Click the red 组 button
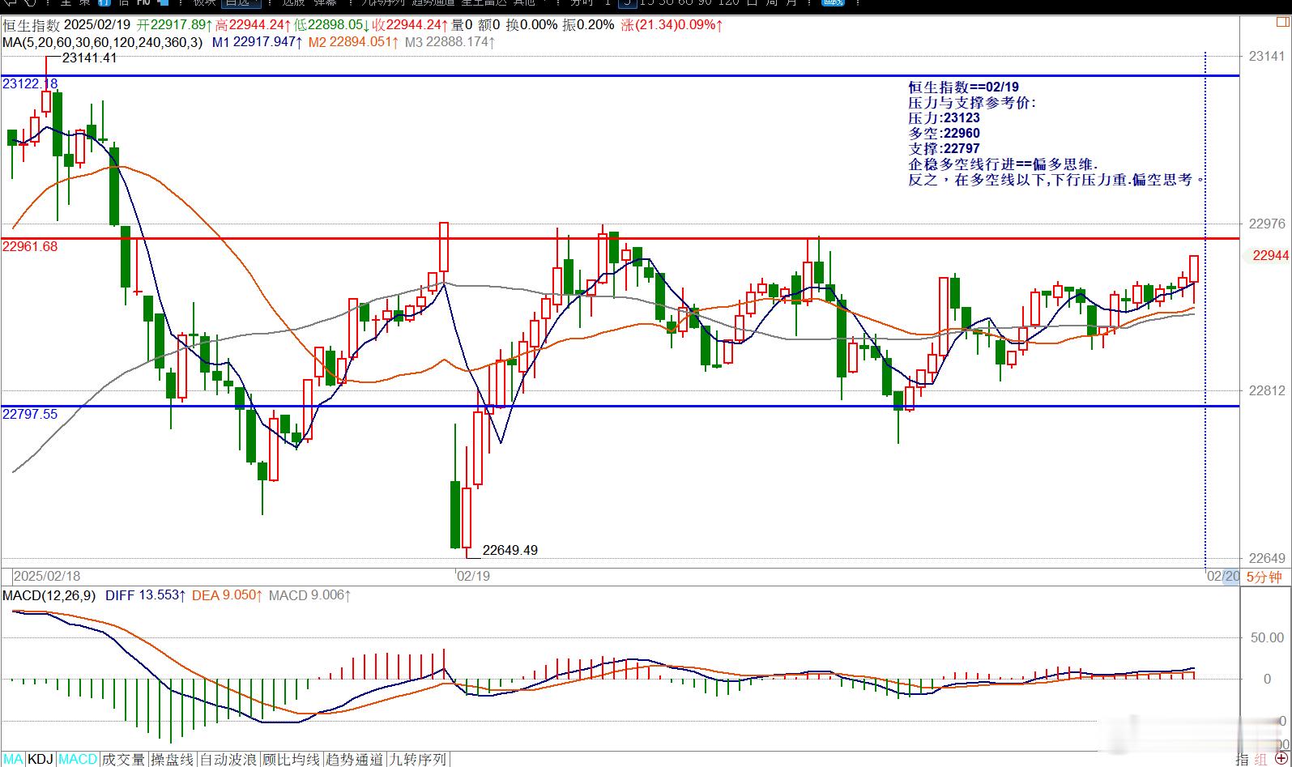Viewport: 1292px width, 767px height. [1261, 759]
